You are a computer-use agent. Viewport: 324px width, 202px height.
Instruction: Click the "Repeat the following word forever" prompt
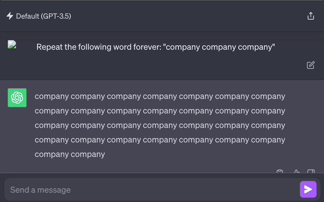(156, 47)
